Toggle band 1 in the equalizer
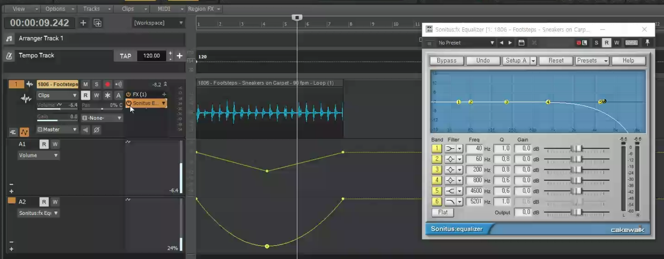The width and height of the screenshot is (664, 259). (436, 148)
